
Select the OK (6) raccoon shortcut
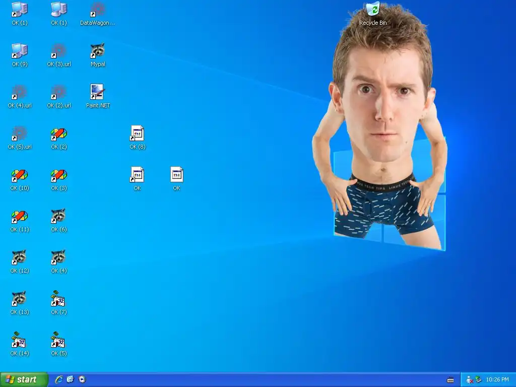[59, 220]
